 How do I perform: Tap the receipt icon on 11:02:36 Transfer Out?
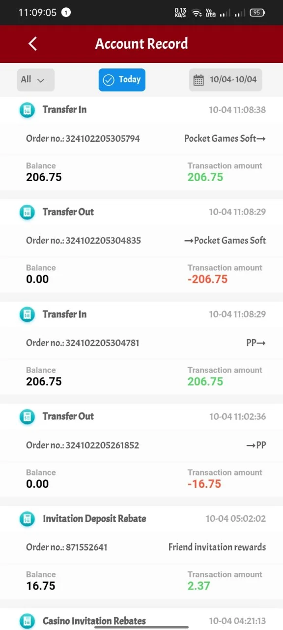[27, 416]
